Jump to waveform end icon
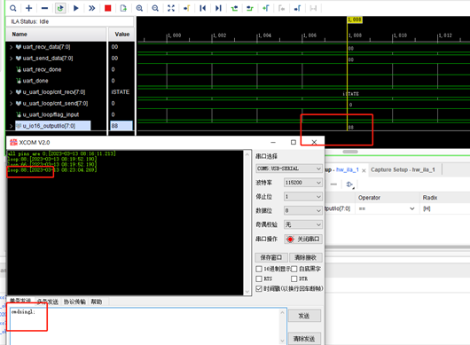 (218, 8)
